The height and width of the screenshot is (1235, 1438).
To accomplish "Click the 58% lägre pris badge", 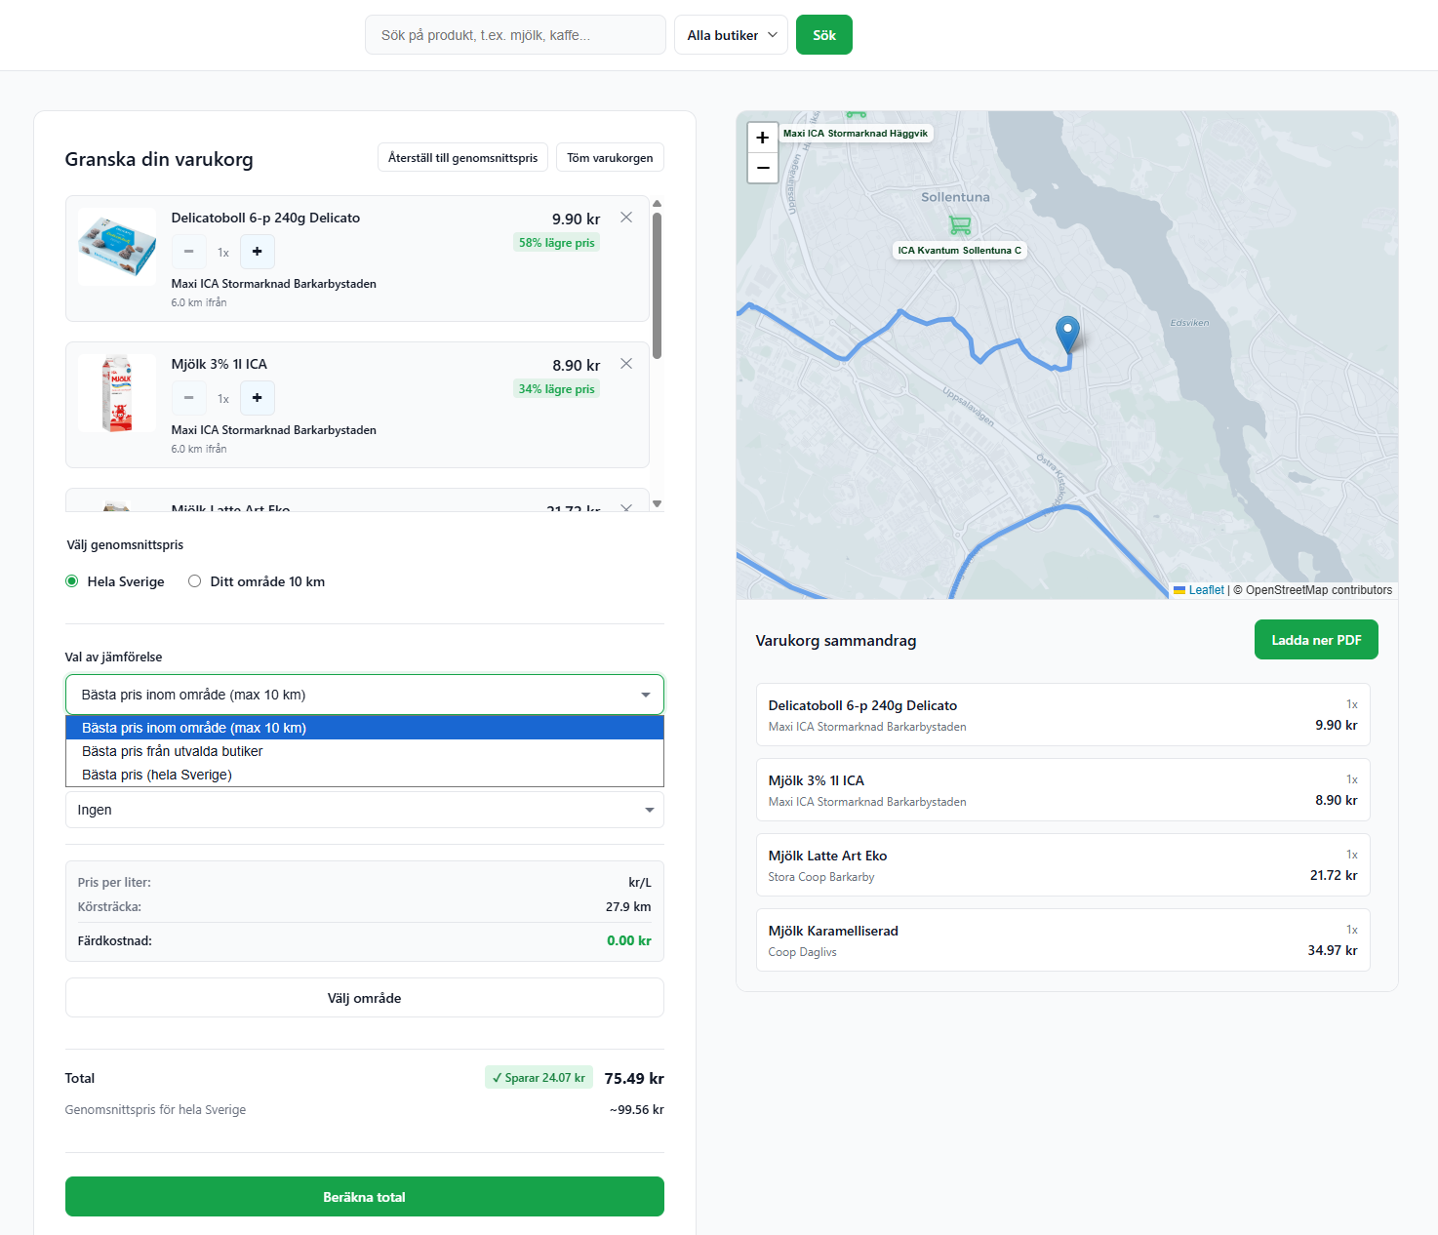I will (x=557, y=243).
